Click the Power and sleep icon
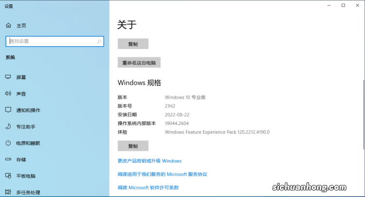 coord(8,143)
